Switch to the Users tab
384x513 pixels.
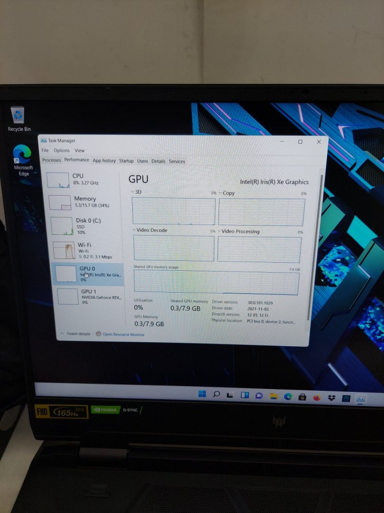tap(142, 161)
